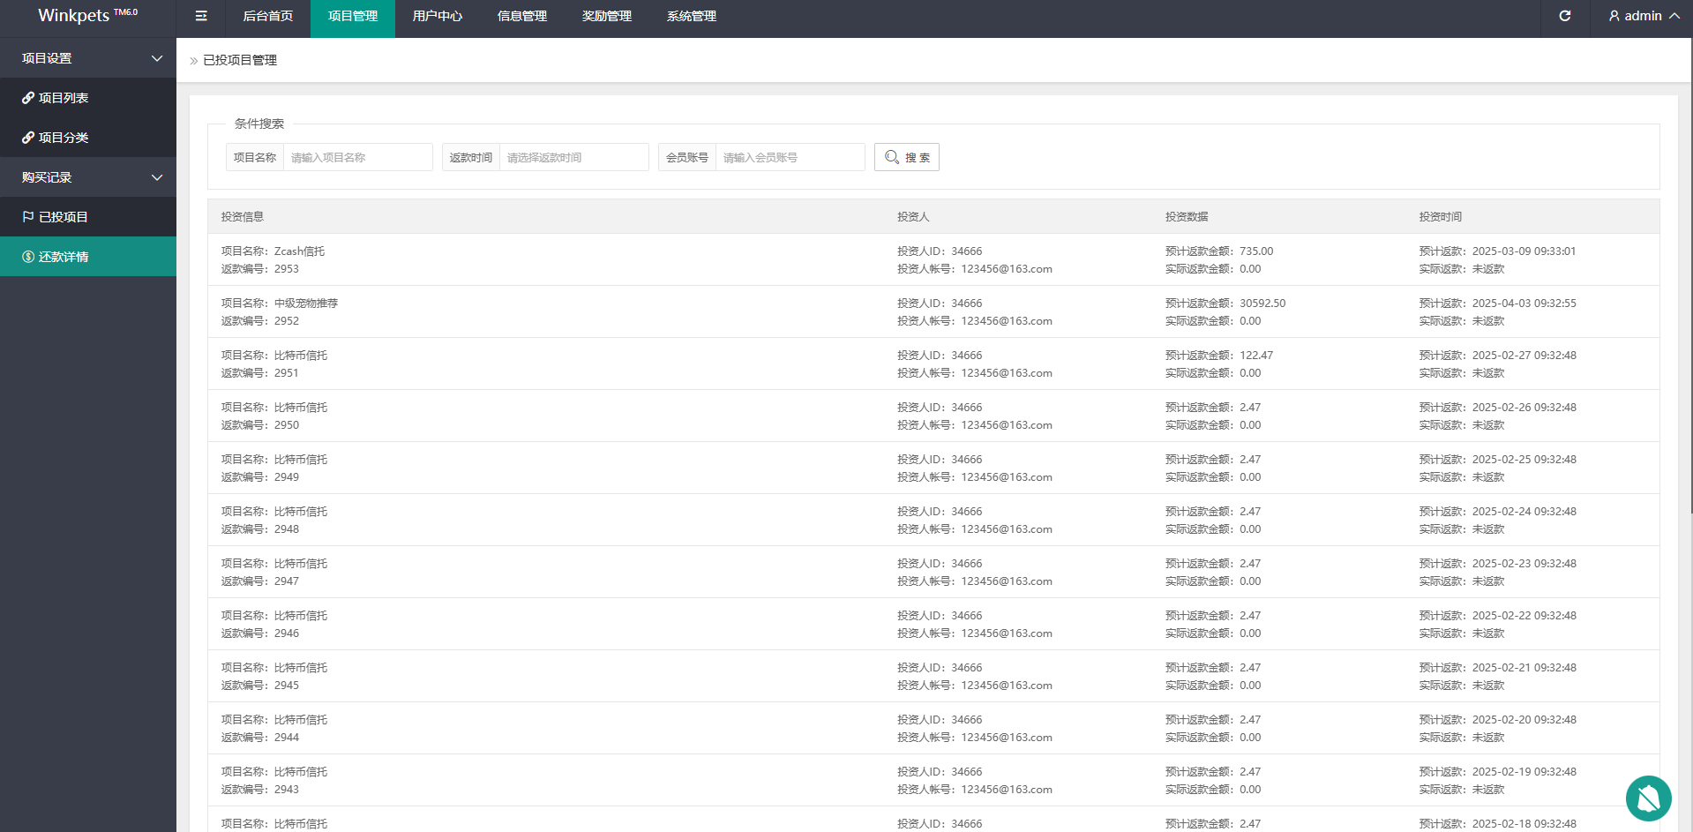1693x832 pixels.
Task: Open the 返款时间 date picker field
Action: [573, 157]
